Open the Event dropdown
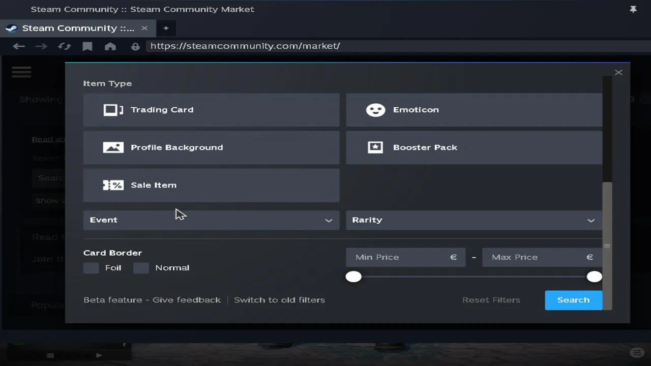 coord(211,220)
